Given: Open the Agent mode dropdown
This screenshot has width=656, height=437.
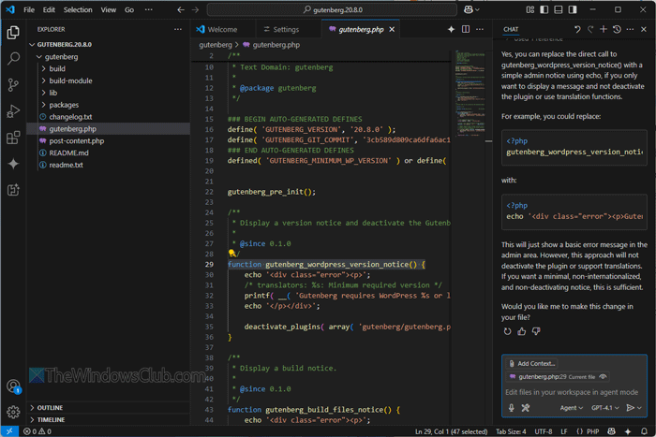Looking at the screenshot, I should pos(572,408).
